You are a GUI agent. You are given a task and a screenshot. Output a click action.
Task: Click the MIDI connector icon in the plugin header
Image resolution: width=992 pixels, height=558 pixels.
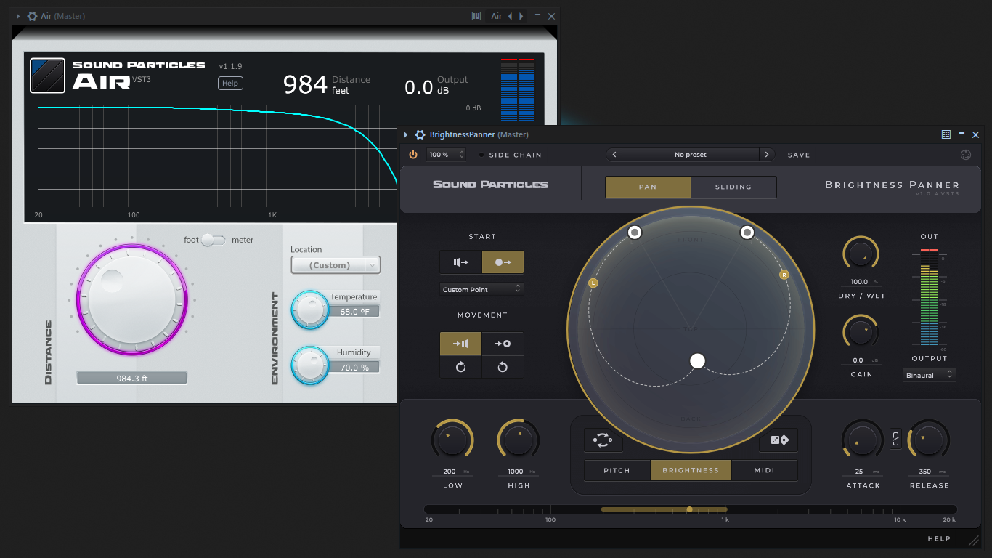pyautogui.click(x=965, y=154)
